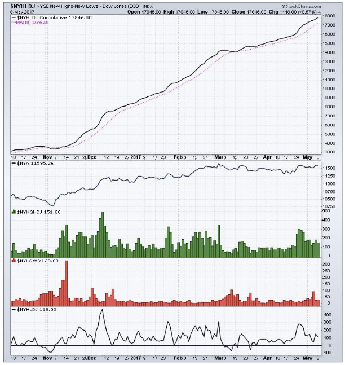
Task: Click the '500' axis value on new highs panel
Action: (x=326, y=210)
